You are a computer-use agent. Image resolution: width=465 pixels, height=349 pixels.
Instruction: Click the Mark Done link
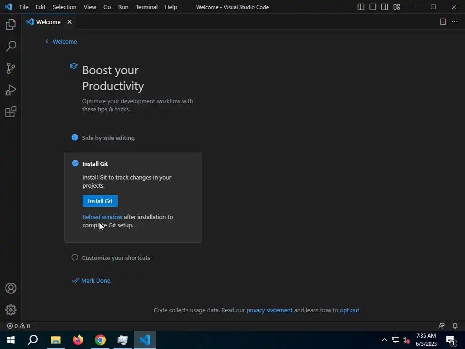pos(91,280)
